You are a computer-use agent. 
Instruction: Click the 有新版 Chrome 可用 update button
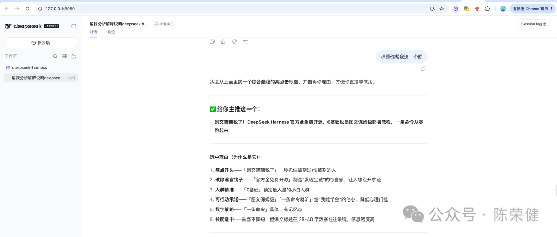pyautogui.click(x=532, y=9)
